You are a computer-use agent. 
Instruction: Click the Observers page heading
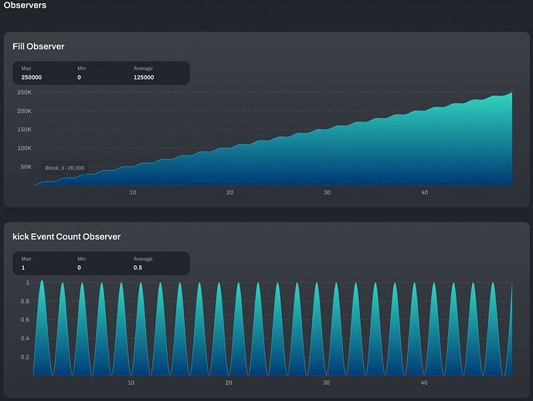(x=25, y=5)
